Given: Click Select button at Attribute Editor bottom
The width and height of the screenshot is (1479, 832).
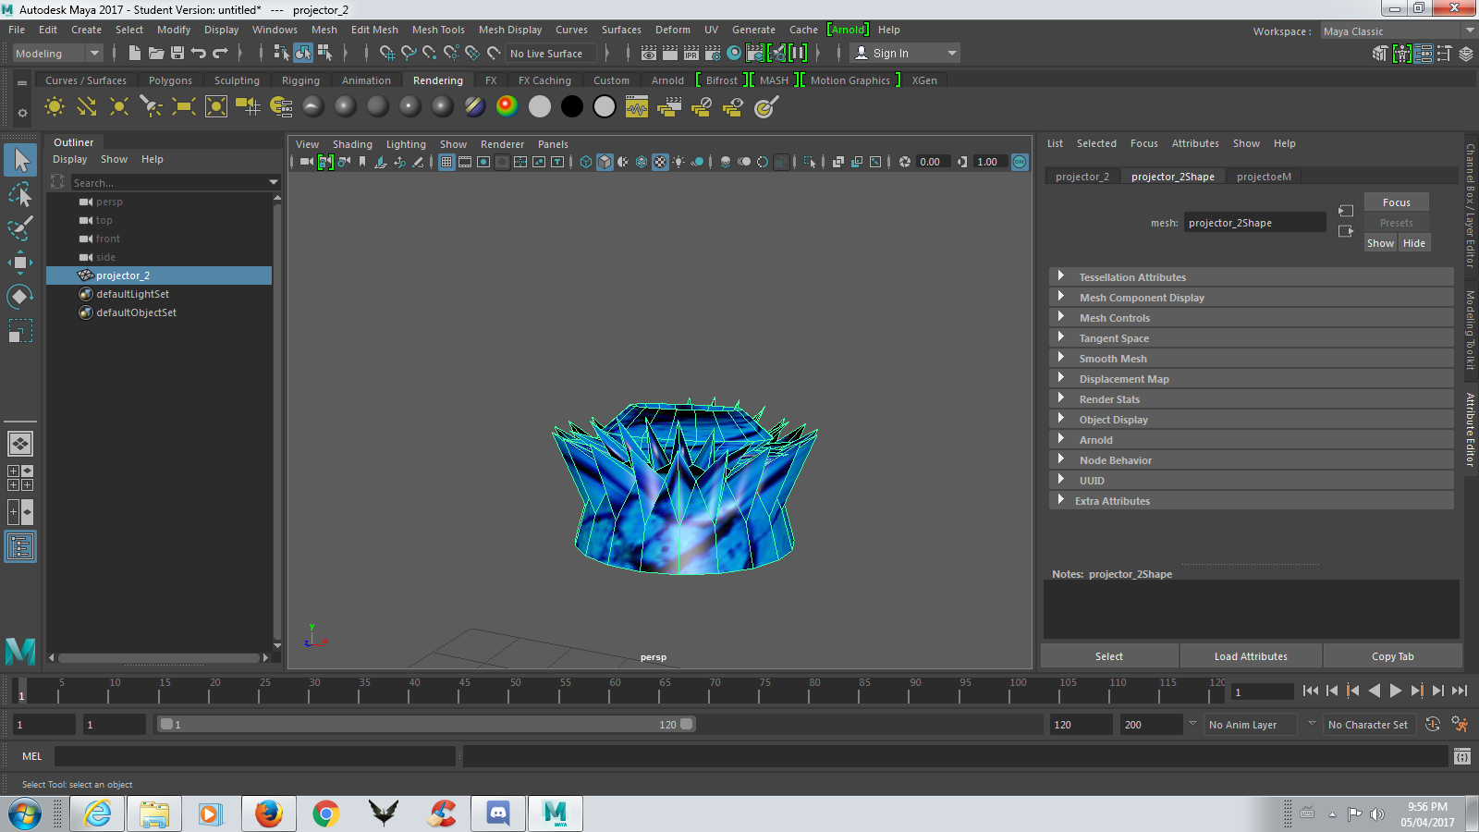Looking at the screenshot, I should (x=1109, y=656).
